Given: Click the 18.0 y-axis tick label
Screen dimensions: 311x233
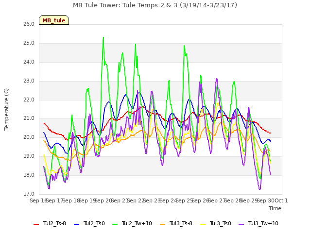Looking at the screenshot, I should tap(29, 175).
